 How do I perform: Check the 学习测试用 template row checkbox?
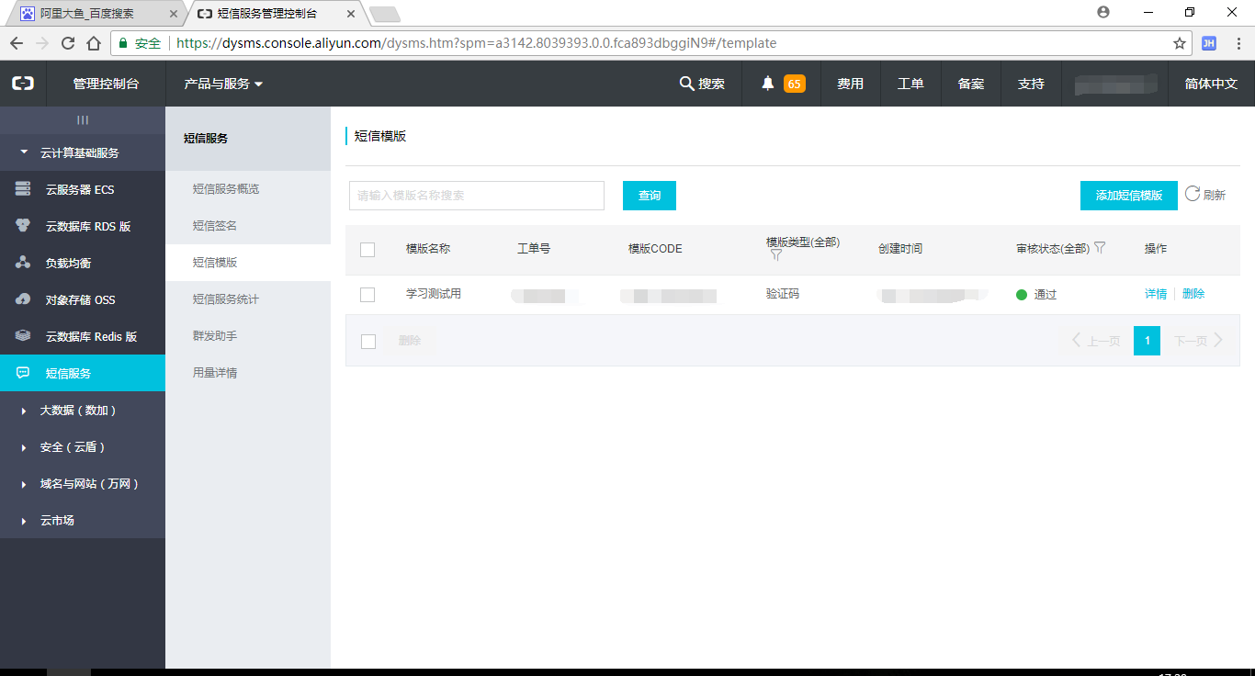(x=367, y=294)
